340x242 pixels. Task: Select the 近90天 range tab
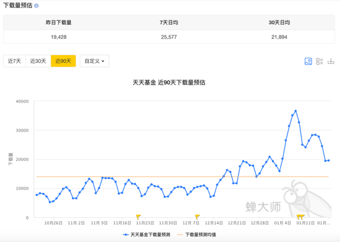pyautogui.click(x=63, y=61)
